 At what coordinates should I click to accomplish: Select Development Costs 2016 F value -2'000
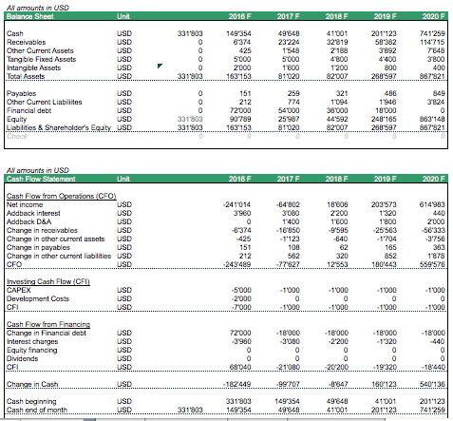pyautogui.click(x=241, y=298)
